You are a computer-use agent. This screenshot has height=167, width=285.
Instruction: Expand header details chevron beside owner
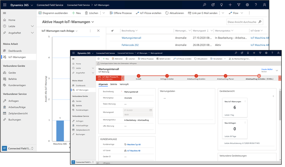tap(277, 70)
